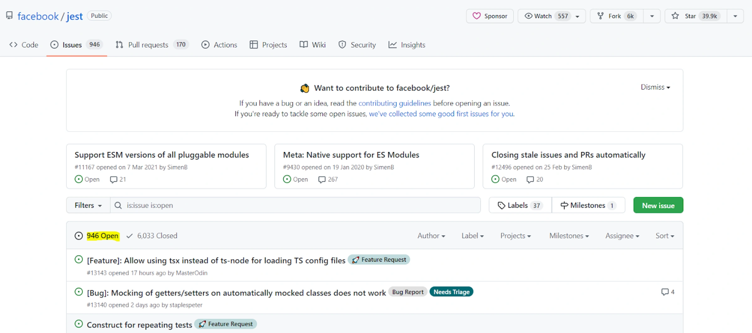
Task: Click the comment bubble icon showing 4 comments
Action: (x=665, y=292)
